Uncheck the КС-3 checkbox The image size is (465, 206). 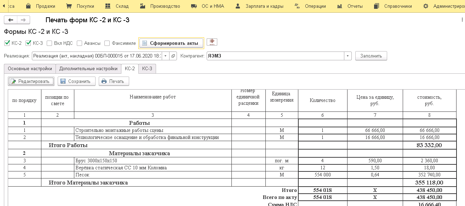28,43
